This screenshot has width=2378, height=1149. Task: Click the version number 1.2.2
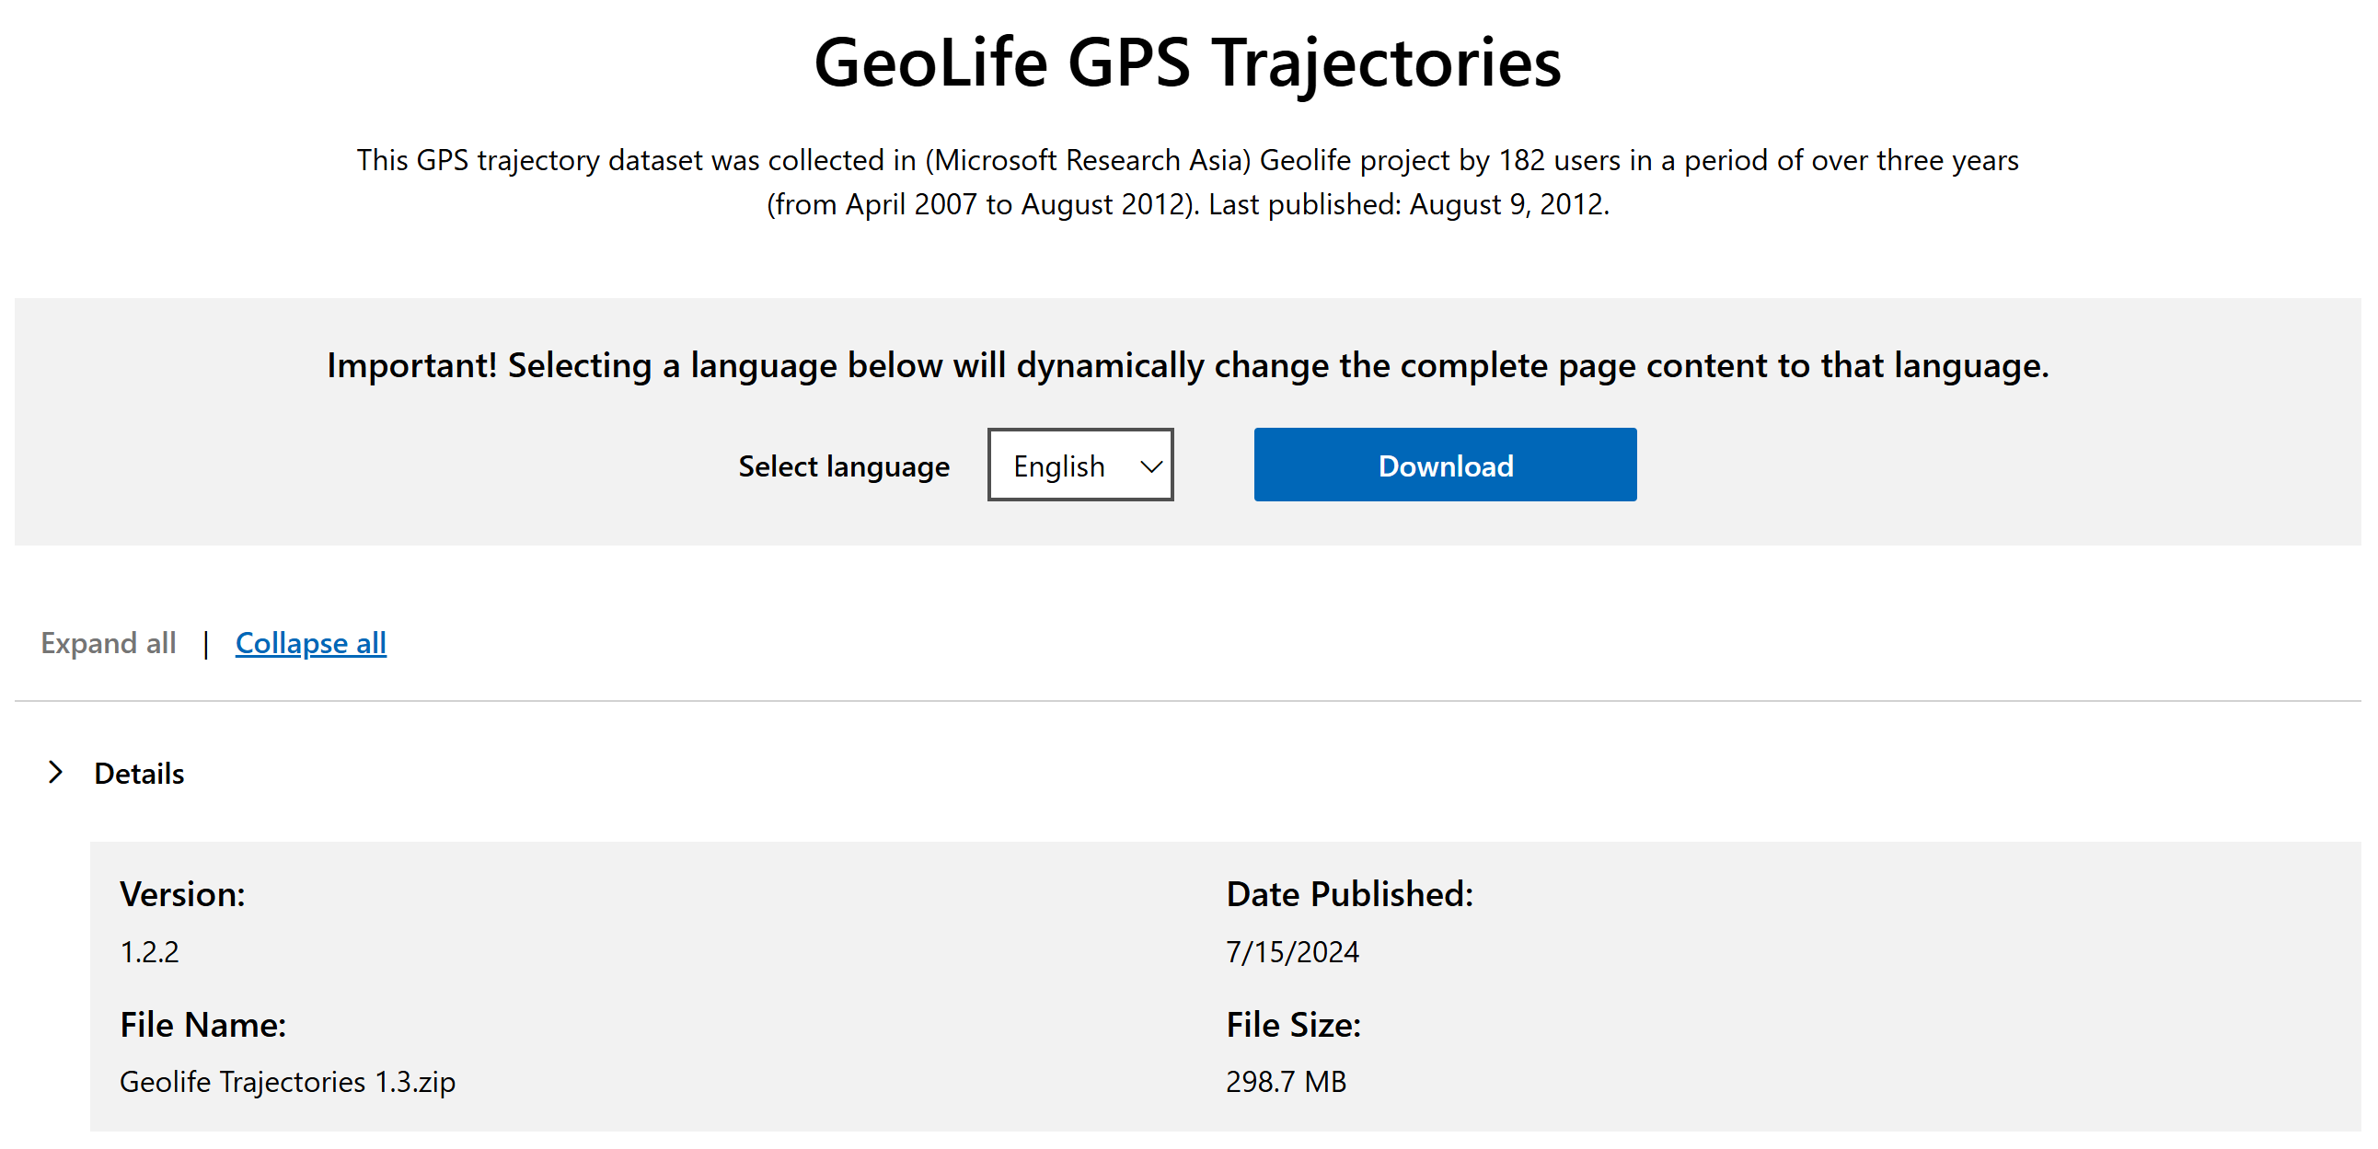[150, 951]
